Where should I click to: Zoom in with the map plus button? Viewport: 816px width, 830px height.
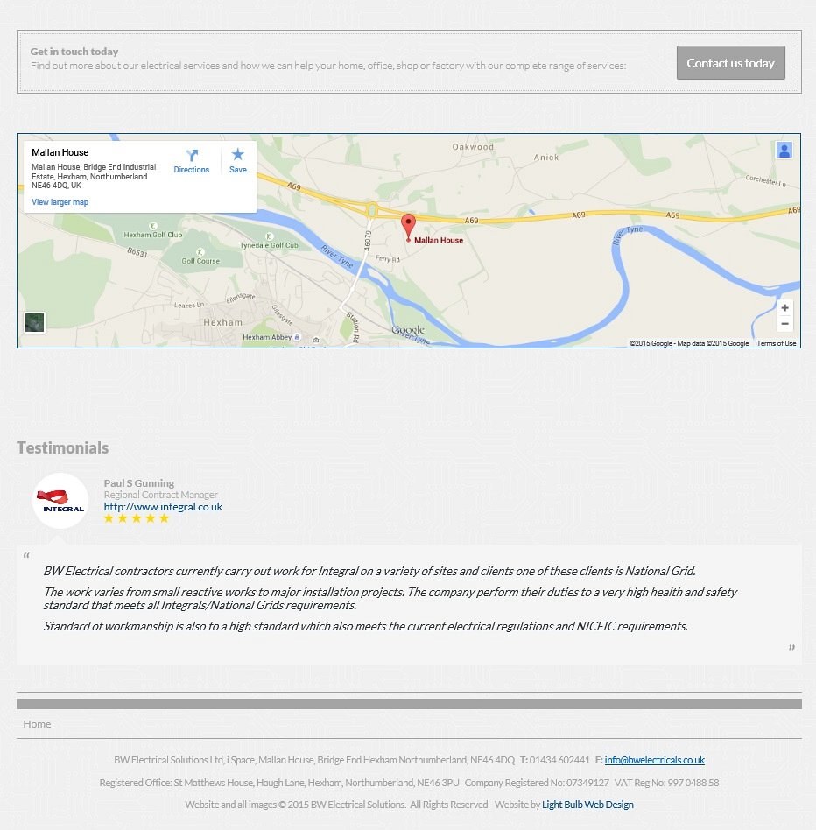point(784,307)
